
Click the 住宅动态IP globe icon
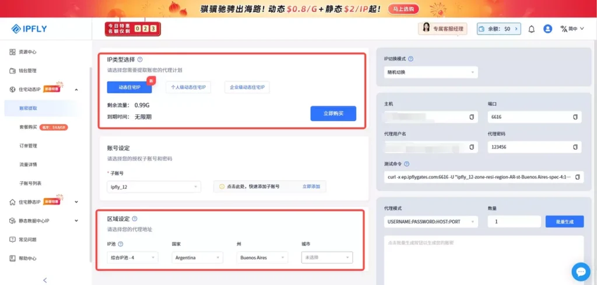(x=12, y=89)
